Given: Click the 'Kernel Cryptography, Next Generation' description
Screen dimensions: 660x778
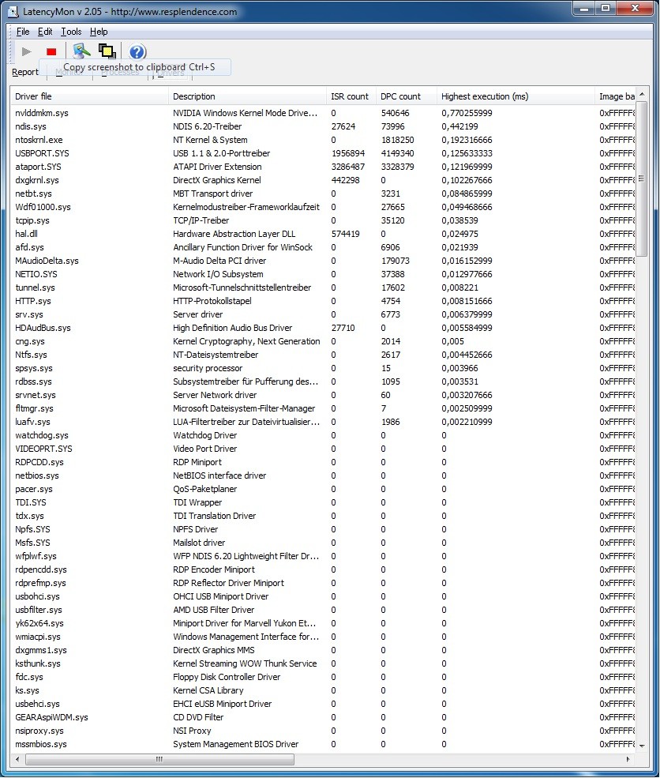Looking at the screenshot, I should click(246, 341).
